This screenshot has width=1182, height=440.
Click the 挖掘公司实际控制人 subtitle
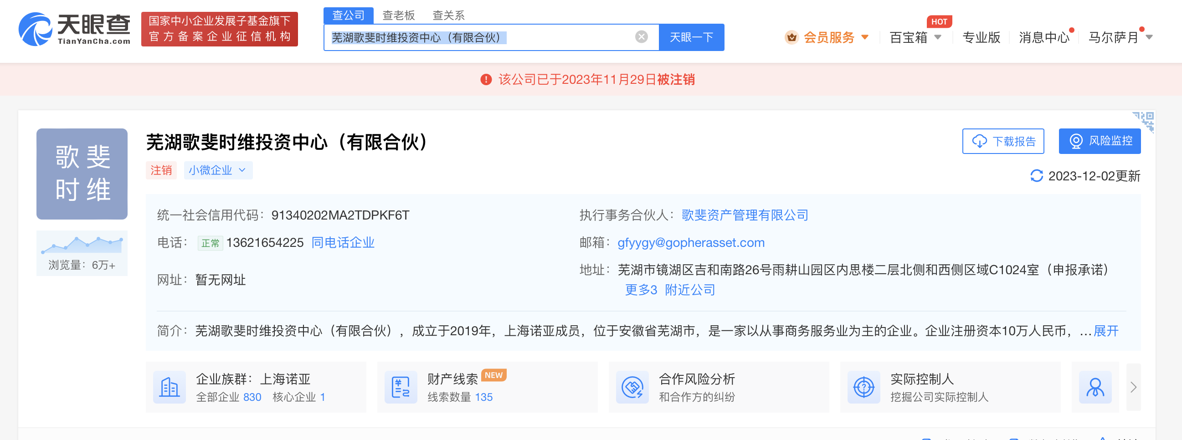click(939, 397)
